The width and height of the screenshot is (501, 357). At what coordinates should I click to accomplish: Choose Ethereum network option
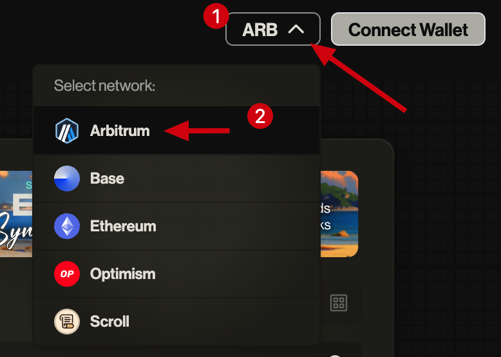click(x=176, y=226)
